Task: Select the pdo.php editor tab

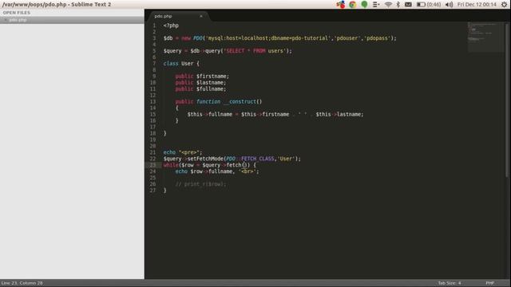Action: (178, 16)
